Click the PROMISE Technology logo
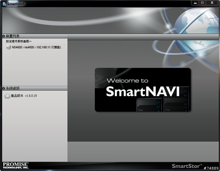 pos(15,166)
